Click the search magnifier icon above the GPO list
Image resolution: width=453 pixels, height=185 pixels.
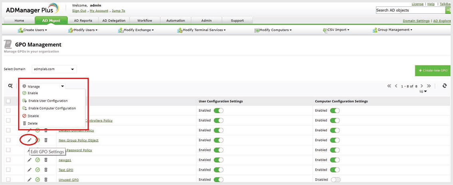(10, 86)
